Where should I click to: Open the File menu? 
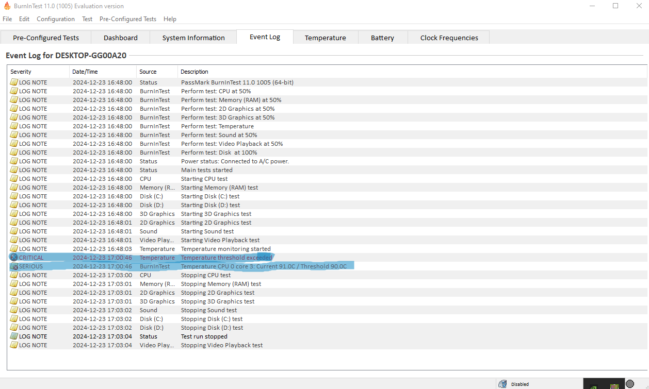[7, 19]
